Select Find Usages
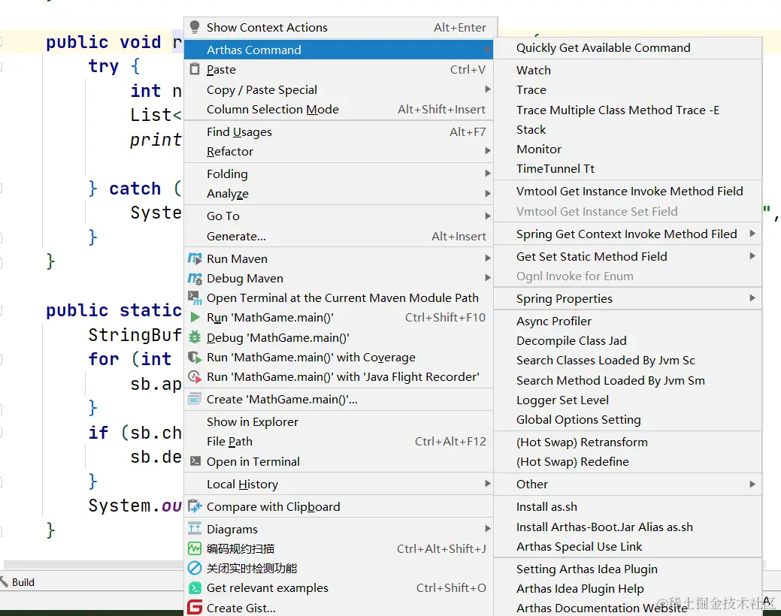 coord(339,131)
